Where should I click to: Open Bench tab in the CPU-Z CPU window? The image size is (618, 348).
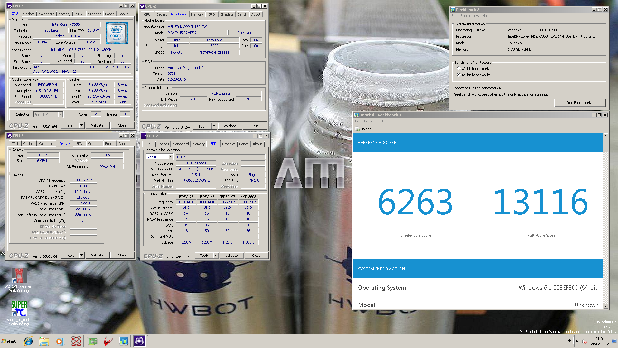(110, 14)
